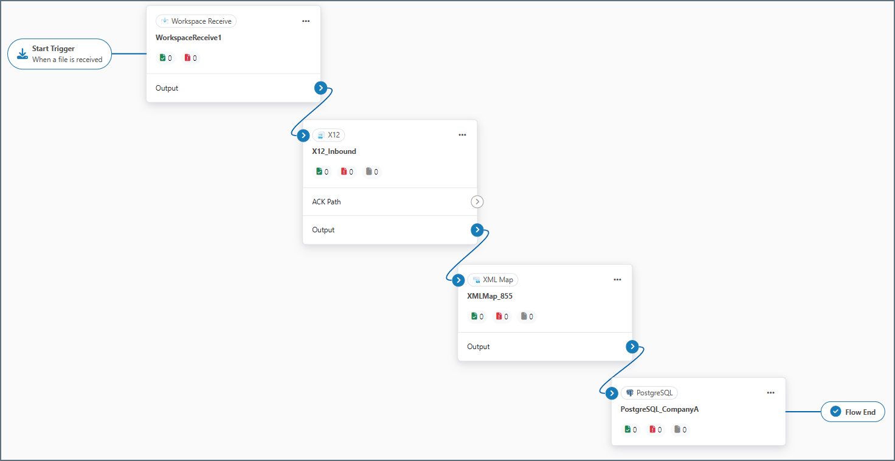
Task: Click X12_Inbound gray unsent files icon
Action: (x=368, y=172)
